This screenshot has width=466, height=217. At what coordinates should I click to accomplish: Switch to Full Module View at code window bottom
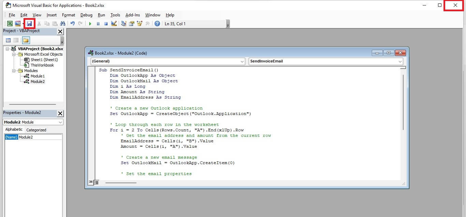[x=97, y=183]
